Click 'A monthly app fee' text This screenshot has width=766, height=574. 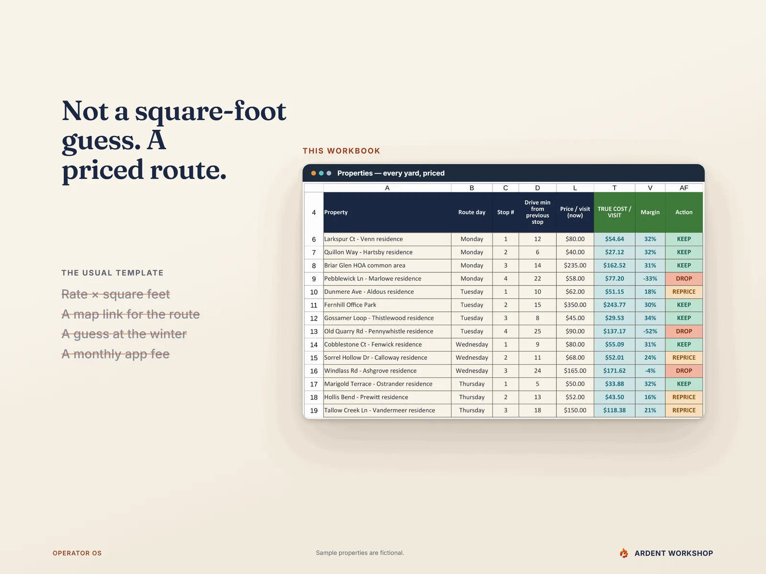pyautogui.click(x=115, y=354)
